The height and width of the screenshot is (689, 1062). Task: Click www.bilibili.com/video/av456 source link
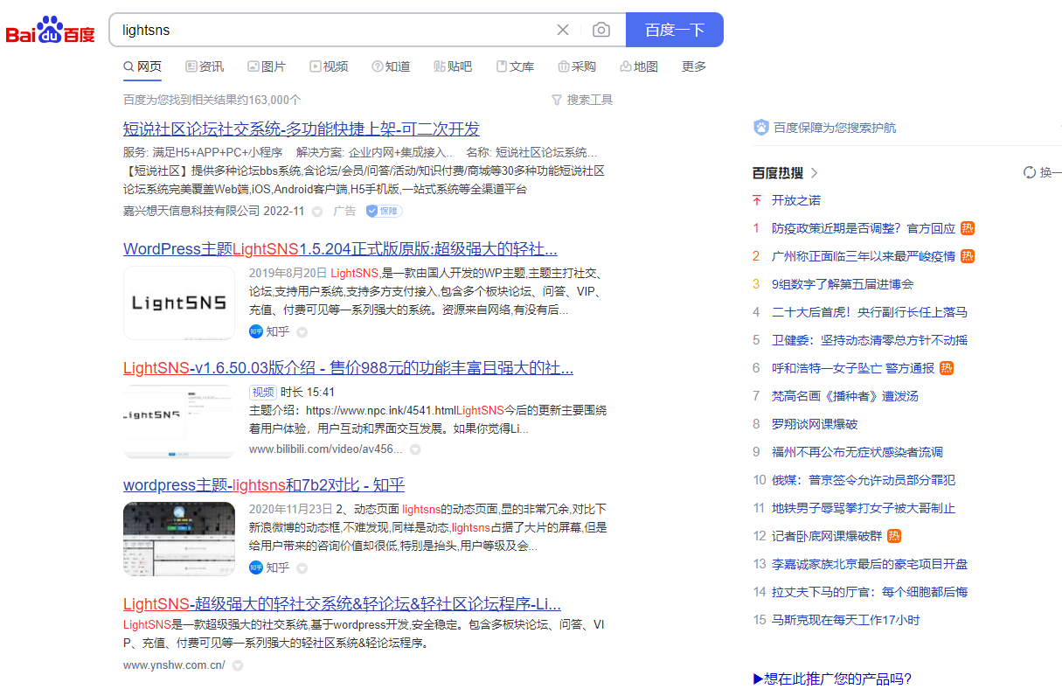(325, 449)
